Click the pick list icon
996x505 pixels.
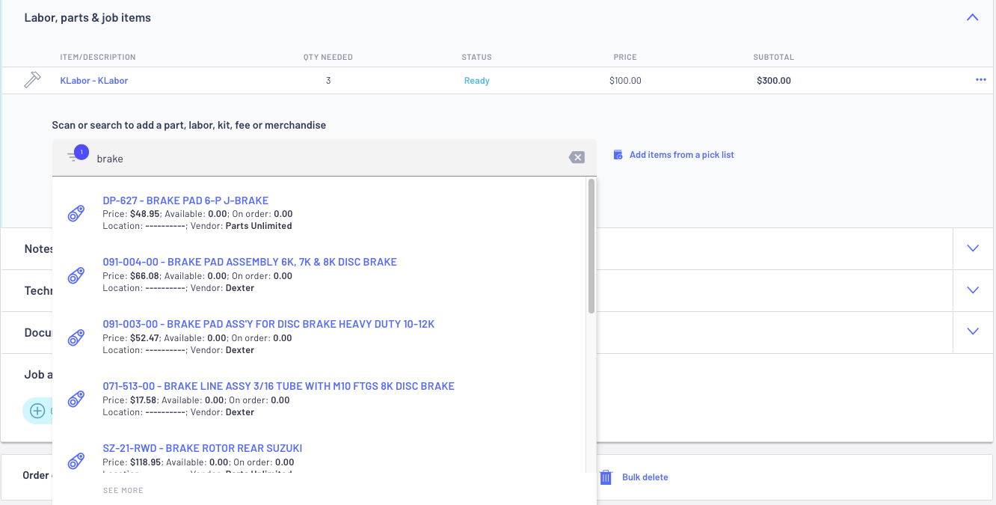pyautogui.click(x=618, y=155)
